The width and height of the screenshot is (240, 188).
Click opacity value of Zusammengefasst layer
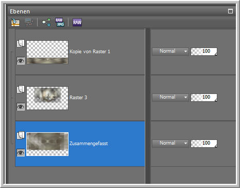coord(204,143)
